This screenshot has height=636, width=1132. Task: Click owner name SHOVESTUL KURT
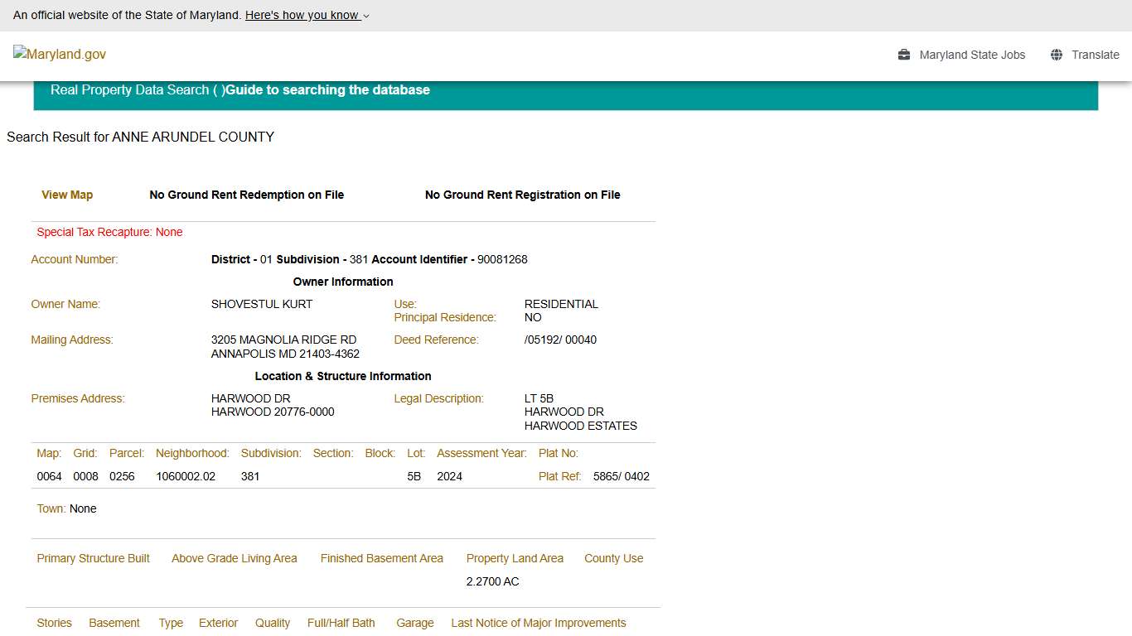(262, 304)
